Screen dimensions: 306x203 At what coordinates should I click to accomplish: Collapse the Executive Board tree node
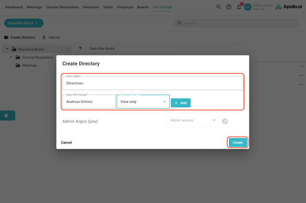click(7, 49)
